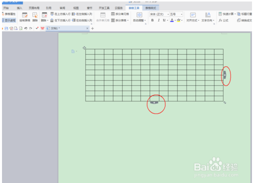Switch to the 开始 tab

click(6, 8)
